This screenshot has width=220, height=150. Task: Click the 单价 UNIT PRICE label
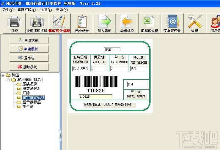(x=119, y=59)
